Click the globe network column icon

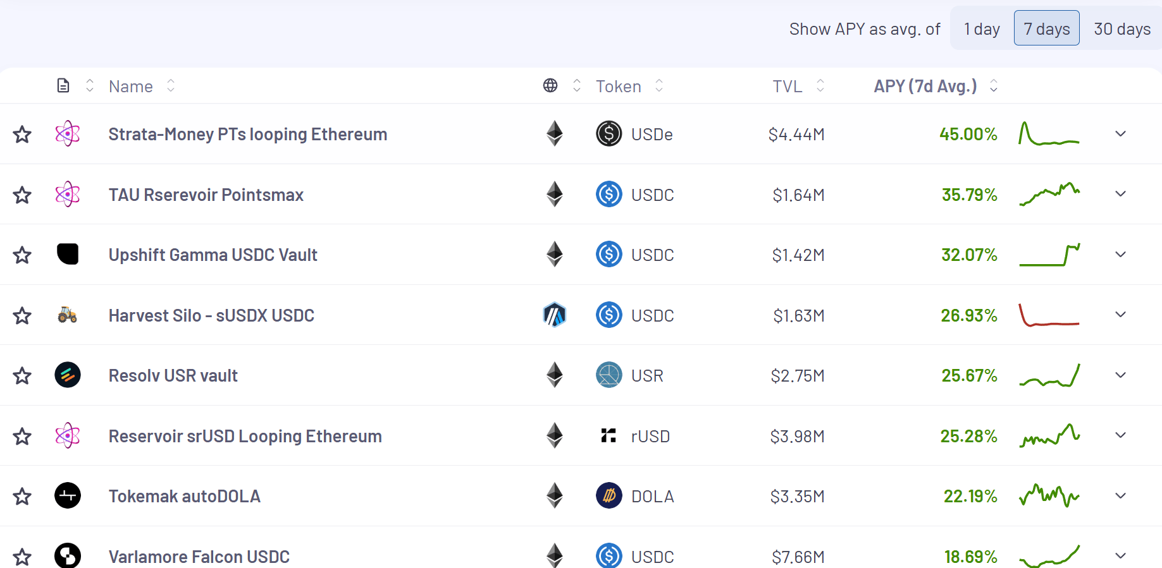pyautogui.click(x=550, y=86)
